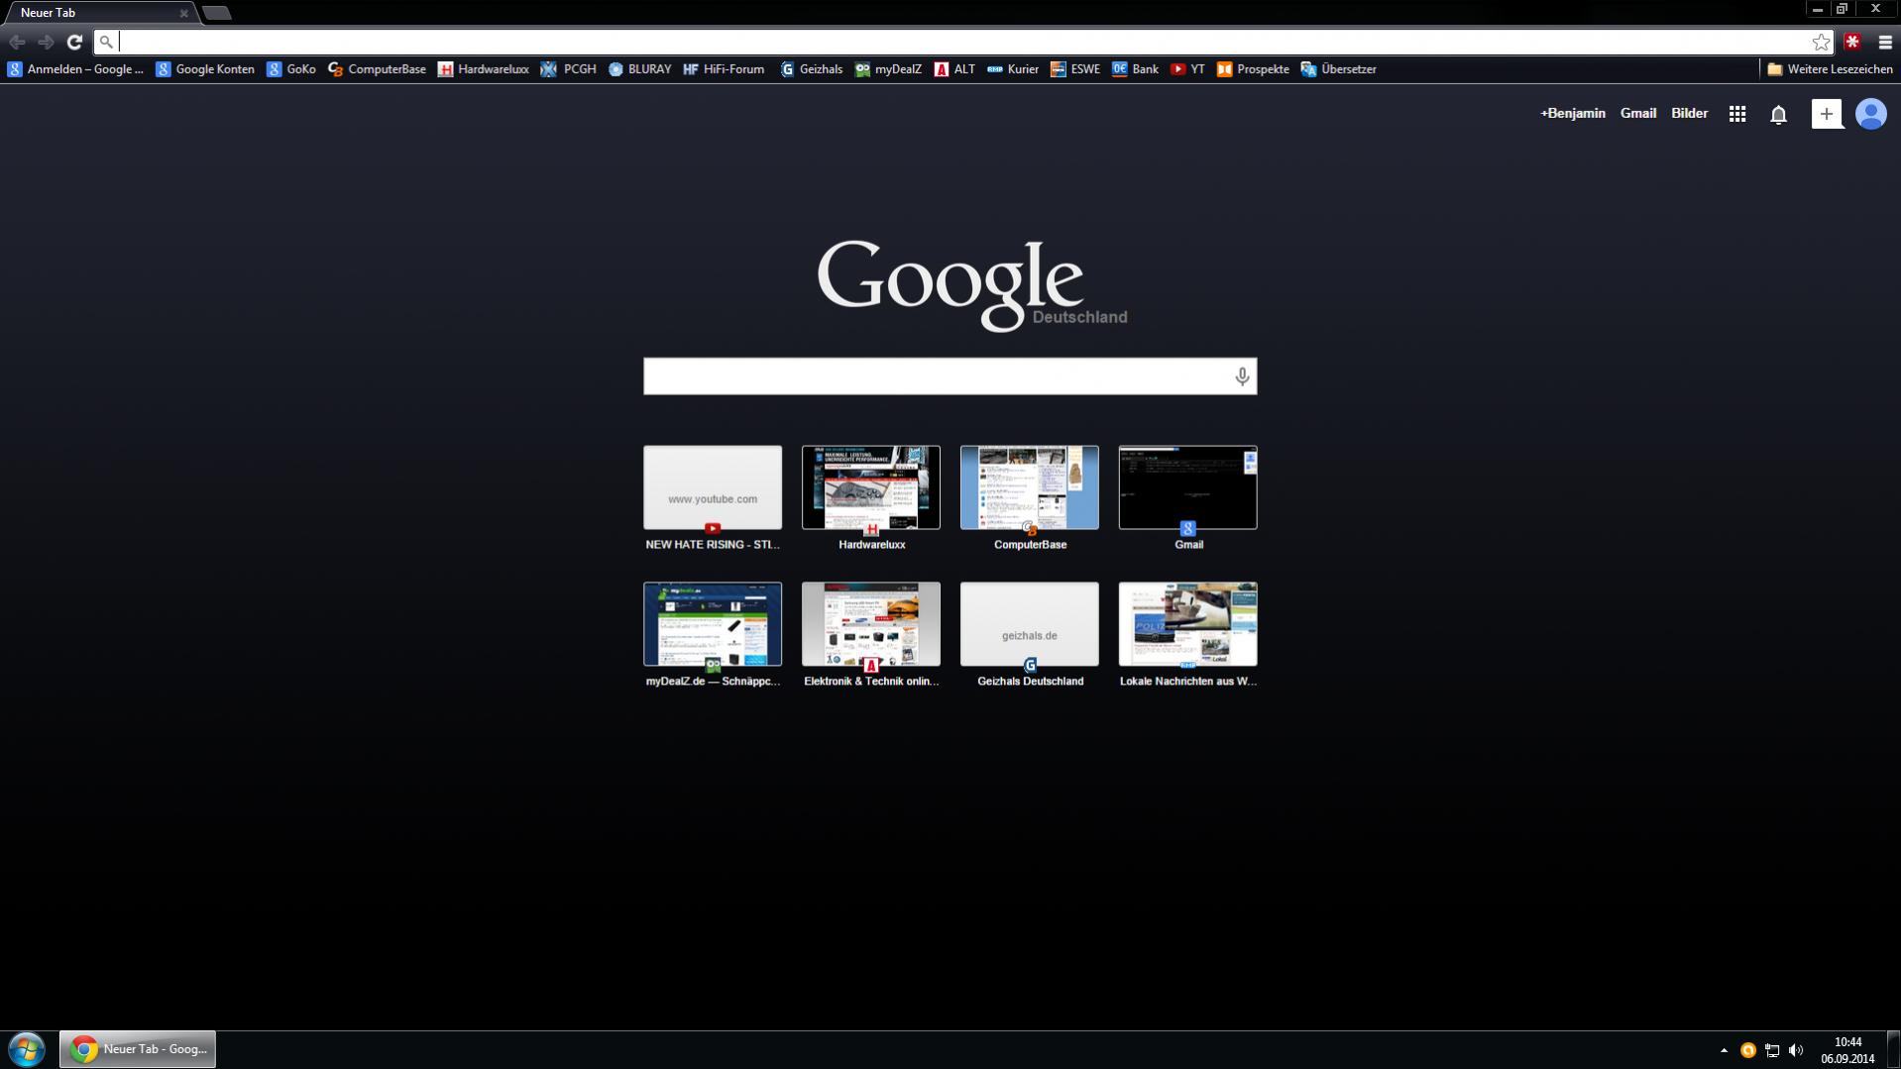Open the 'Anmelden – Google' bookmark
Viewport: 1901px width, 1069px height.
75,69
